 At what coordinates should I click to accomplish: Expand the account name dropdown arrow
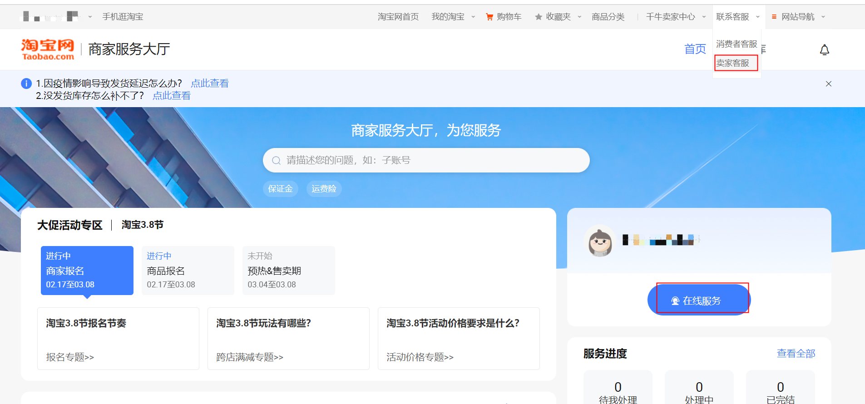[90, 17]
